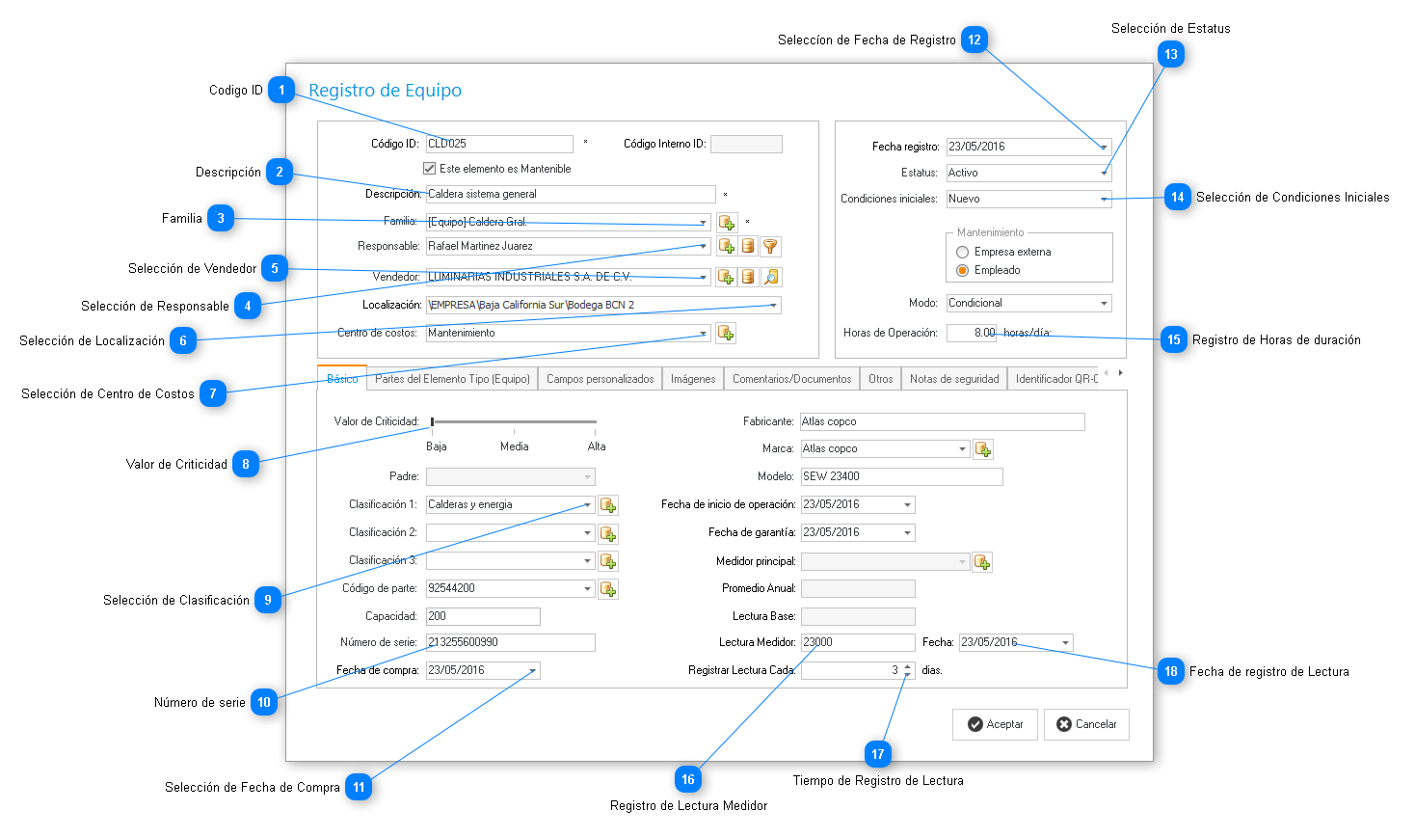Open the Estatus dropdown

[1104, 174]
